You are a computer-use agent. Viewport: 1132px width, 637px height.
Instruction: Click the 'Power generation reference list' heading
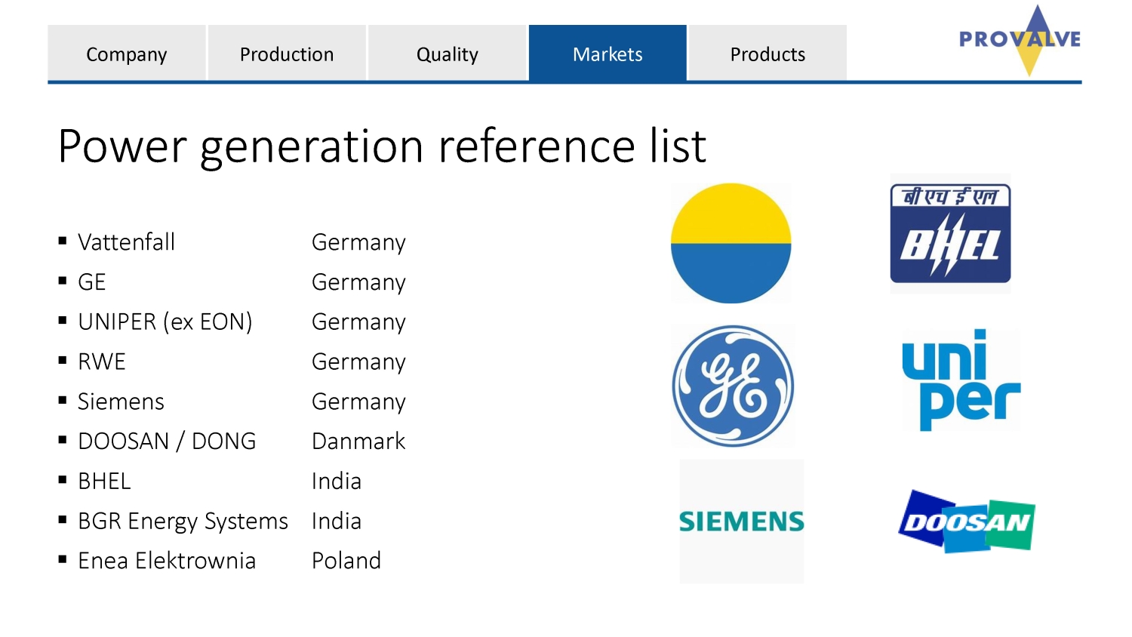[382, 146]
